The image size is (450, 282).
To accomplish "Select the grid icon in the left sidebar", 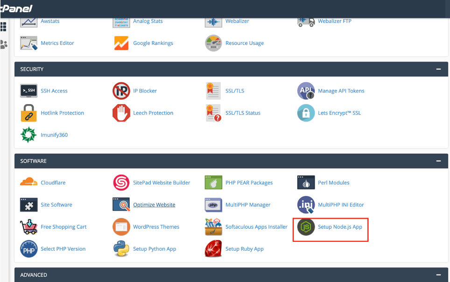I will click(4, 27).
